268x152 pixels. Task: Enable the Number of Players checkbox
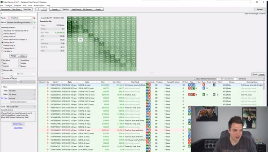(2, 79)
